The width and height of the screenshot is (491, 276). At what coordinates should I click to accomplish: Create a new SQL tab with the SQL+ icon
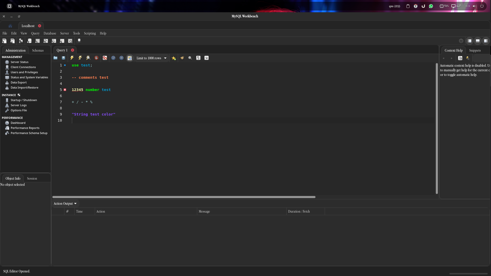coord(4,41)
